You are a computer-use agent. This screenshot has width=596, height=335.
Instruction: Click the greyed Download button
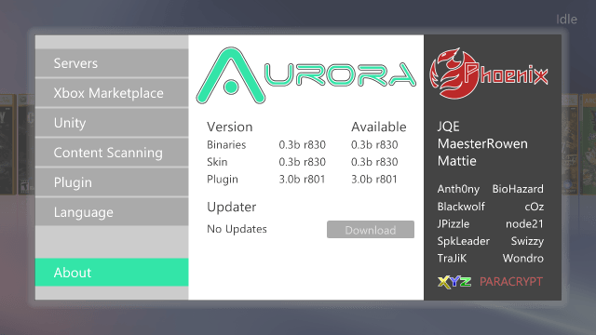point(371,230)
